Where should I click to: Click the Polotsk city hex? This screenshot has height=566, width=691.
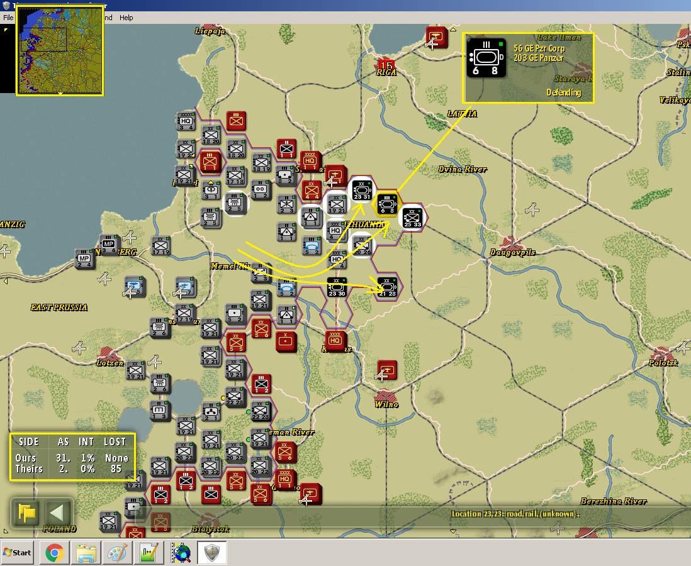tap(662, 354)
